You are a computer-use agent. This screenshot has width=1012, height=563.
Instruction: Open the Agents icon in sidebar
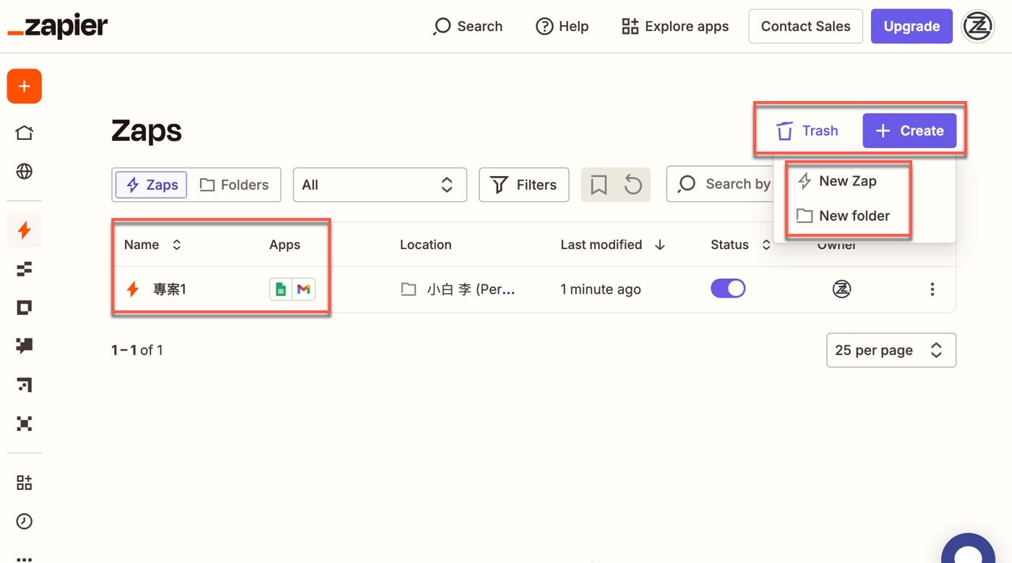(25, 424)
